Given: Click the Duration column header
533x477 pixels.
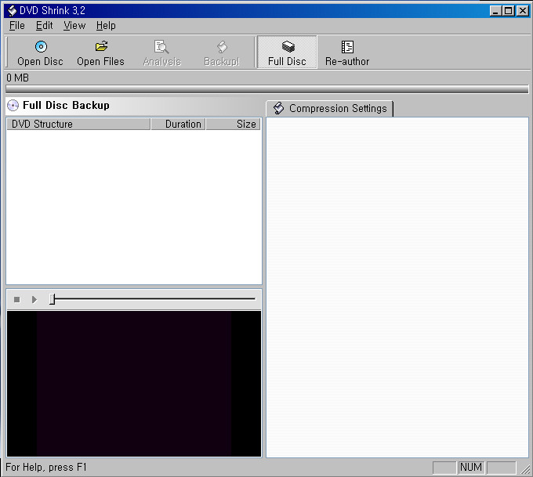Looking at the screenshot, I should [178, 124].
